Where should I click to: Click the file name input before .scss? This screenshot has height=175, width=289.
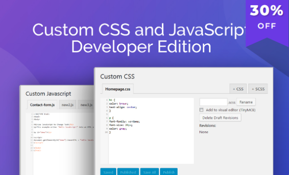coord(213,102)
